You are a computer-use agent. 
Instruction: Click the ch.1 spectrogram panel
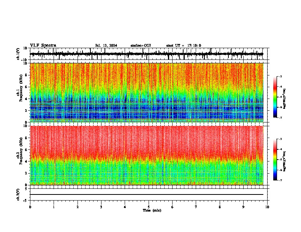pos(147,92)
